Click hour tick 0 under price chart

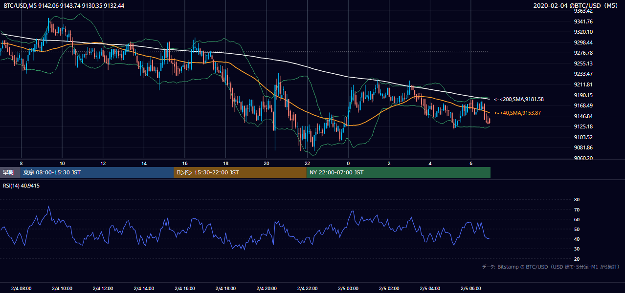pos(348,163)
